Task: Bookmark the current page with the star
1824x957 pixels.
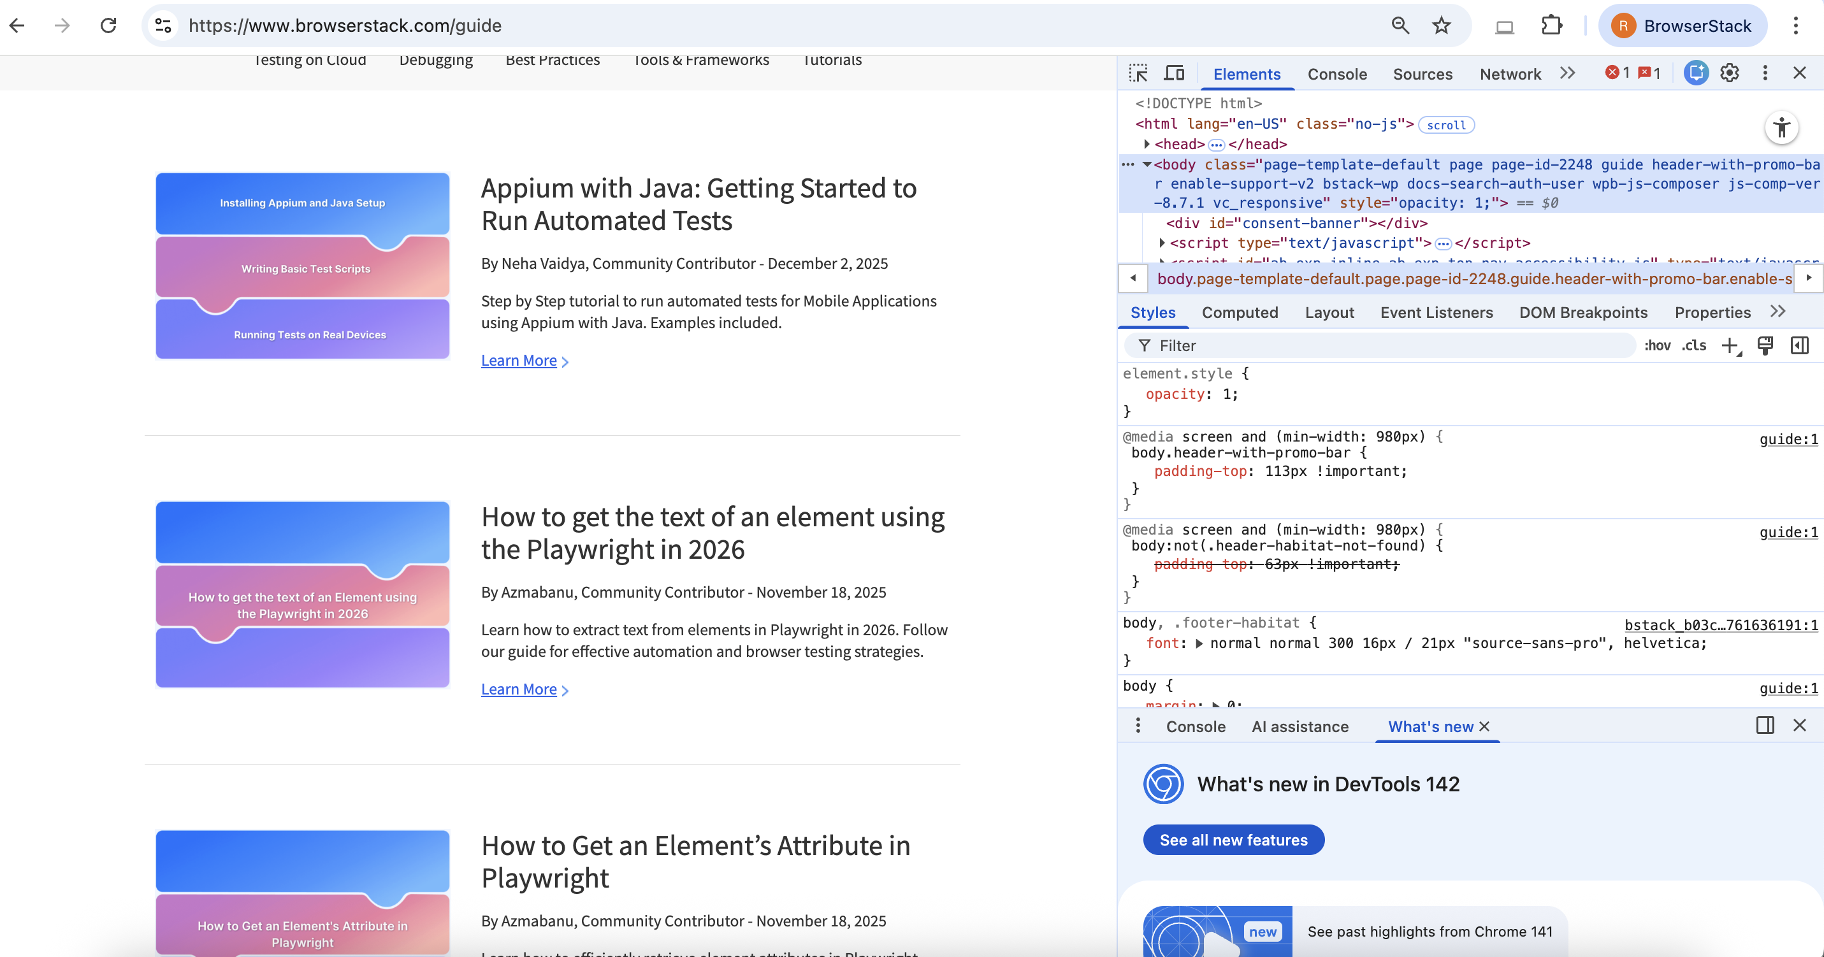Action: pyautogui.click(x=1442, y=25)
